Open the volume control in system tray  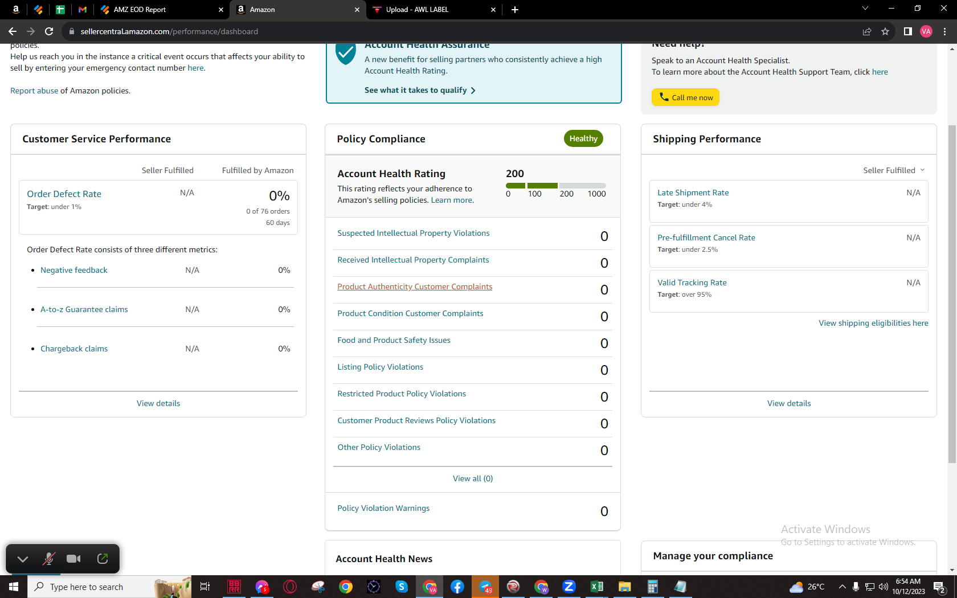884,587
